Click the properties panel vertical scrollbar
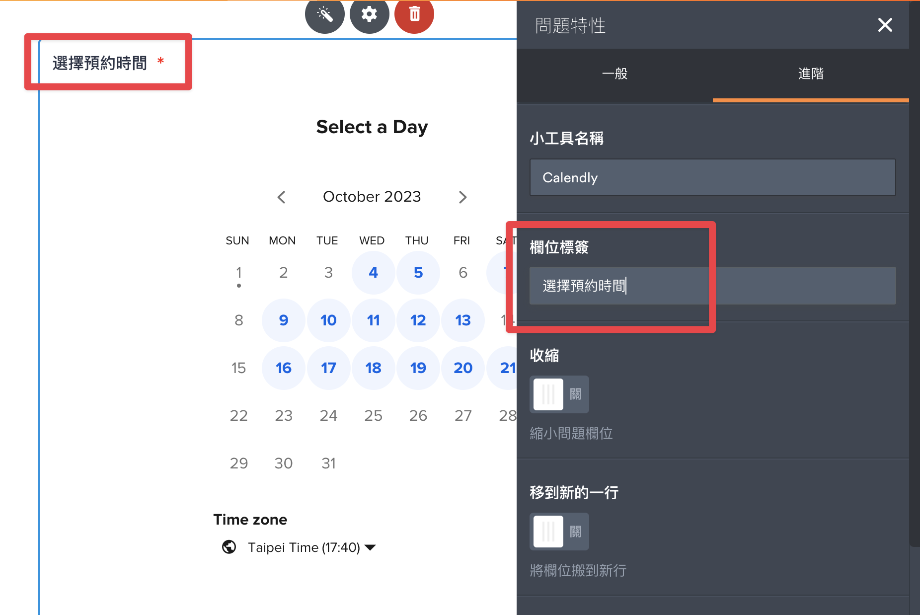Screen dimensions: 920x615 pyautogui.click(x=915, y=273)
